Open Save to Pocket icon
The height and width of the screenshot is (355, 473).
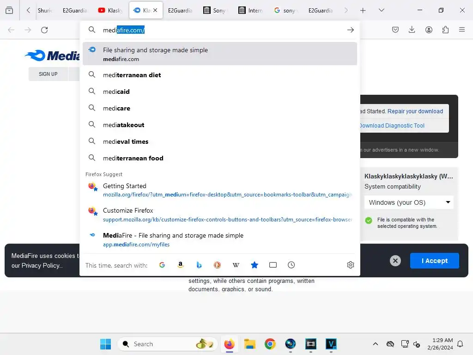395,30
